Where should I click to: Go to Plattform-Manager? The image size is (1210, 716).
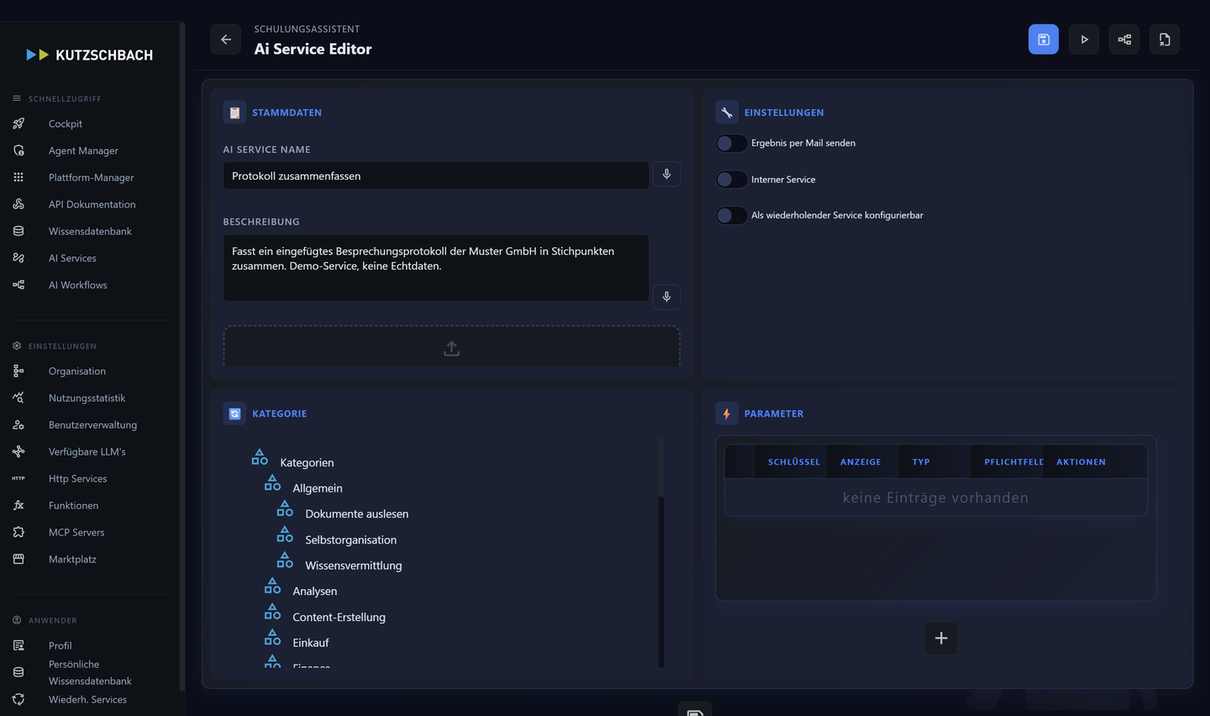pos(91,177)
